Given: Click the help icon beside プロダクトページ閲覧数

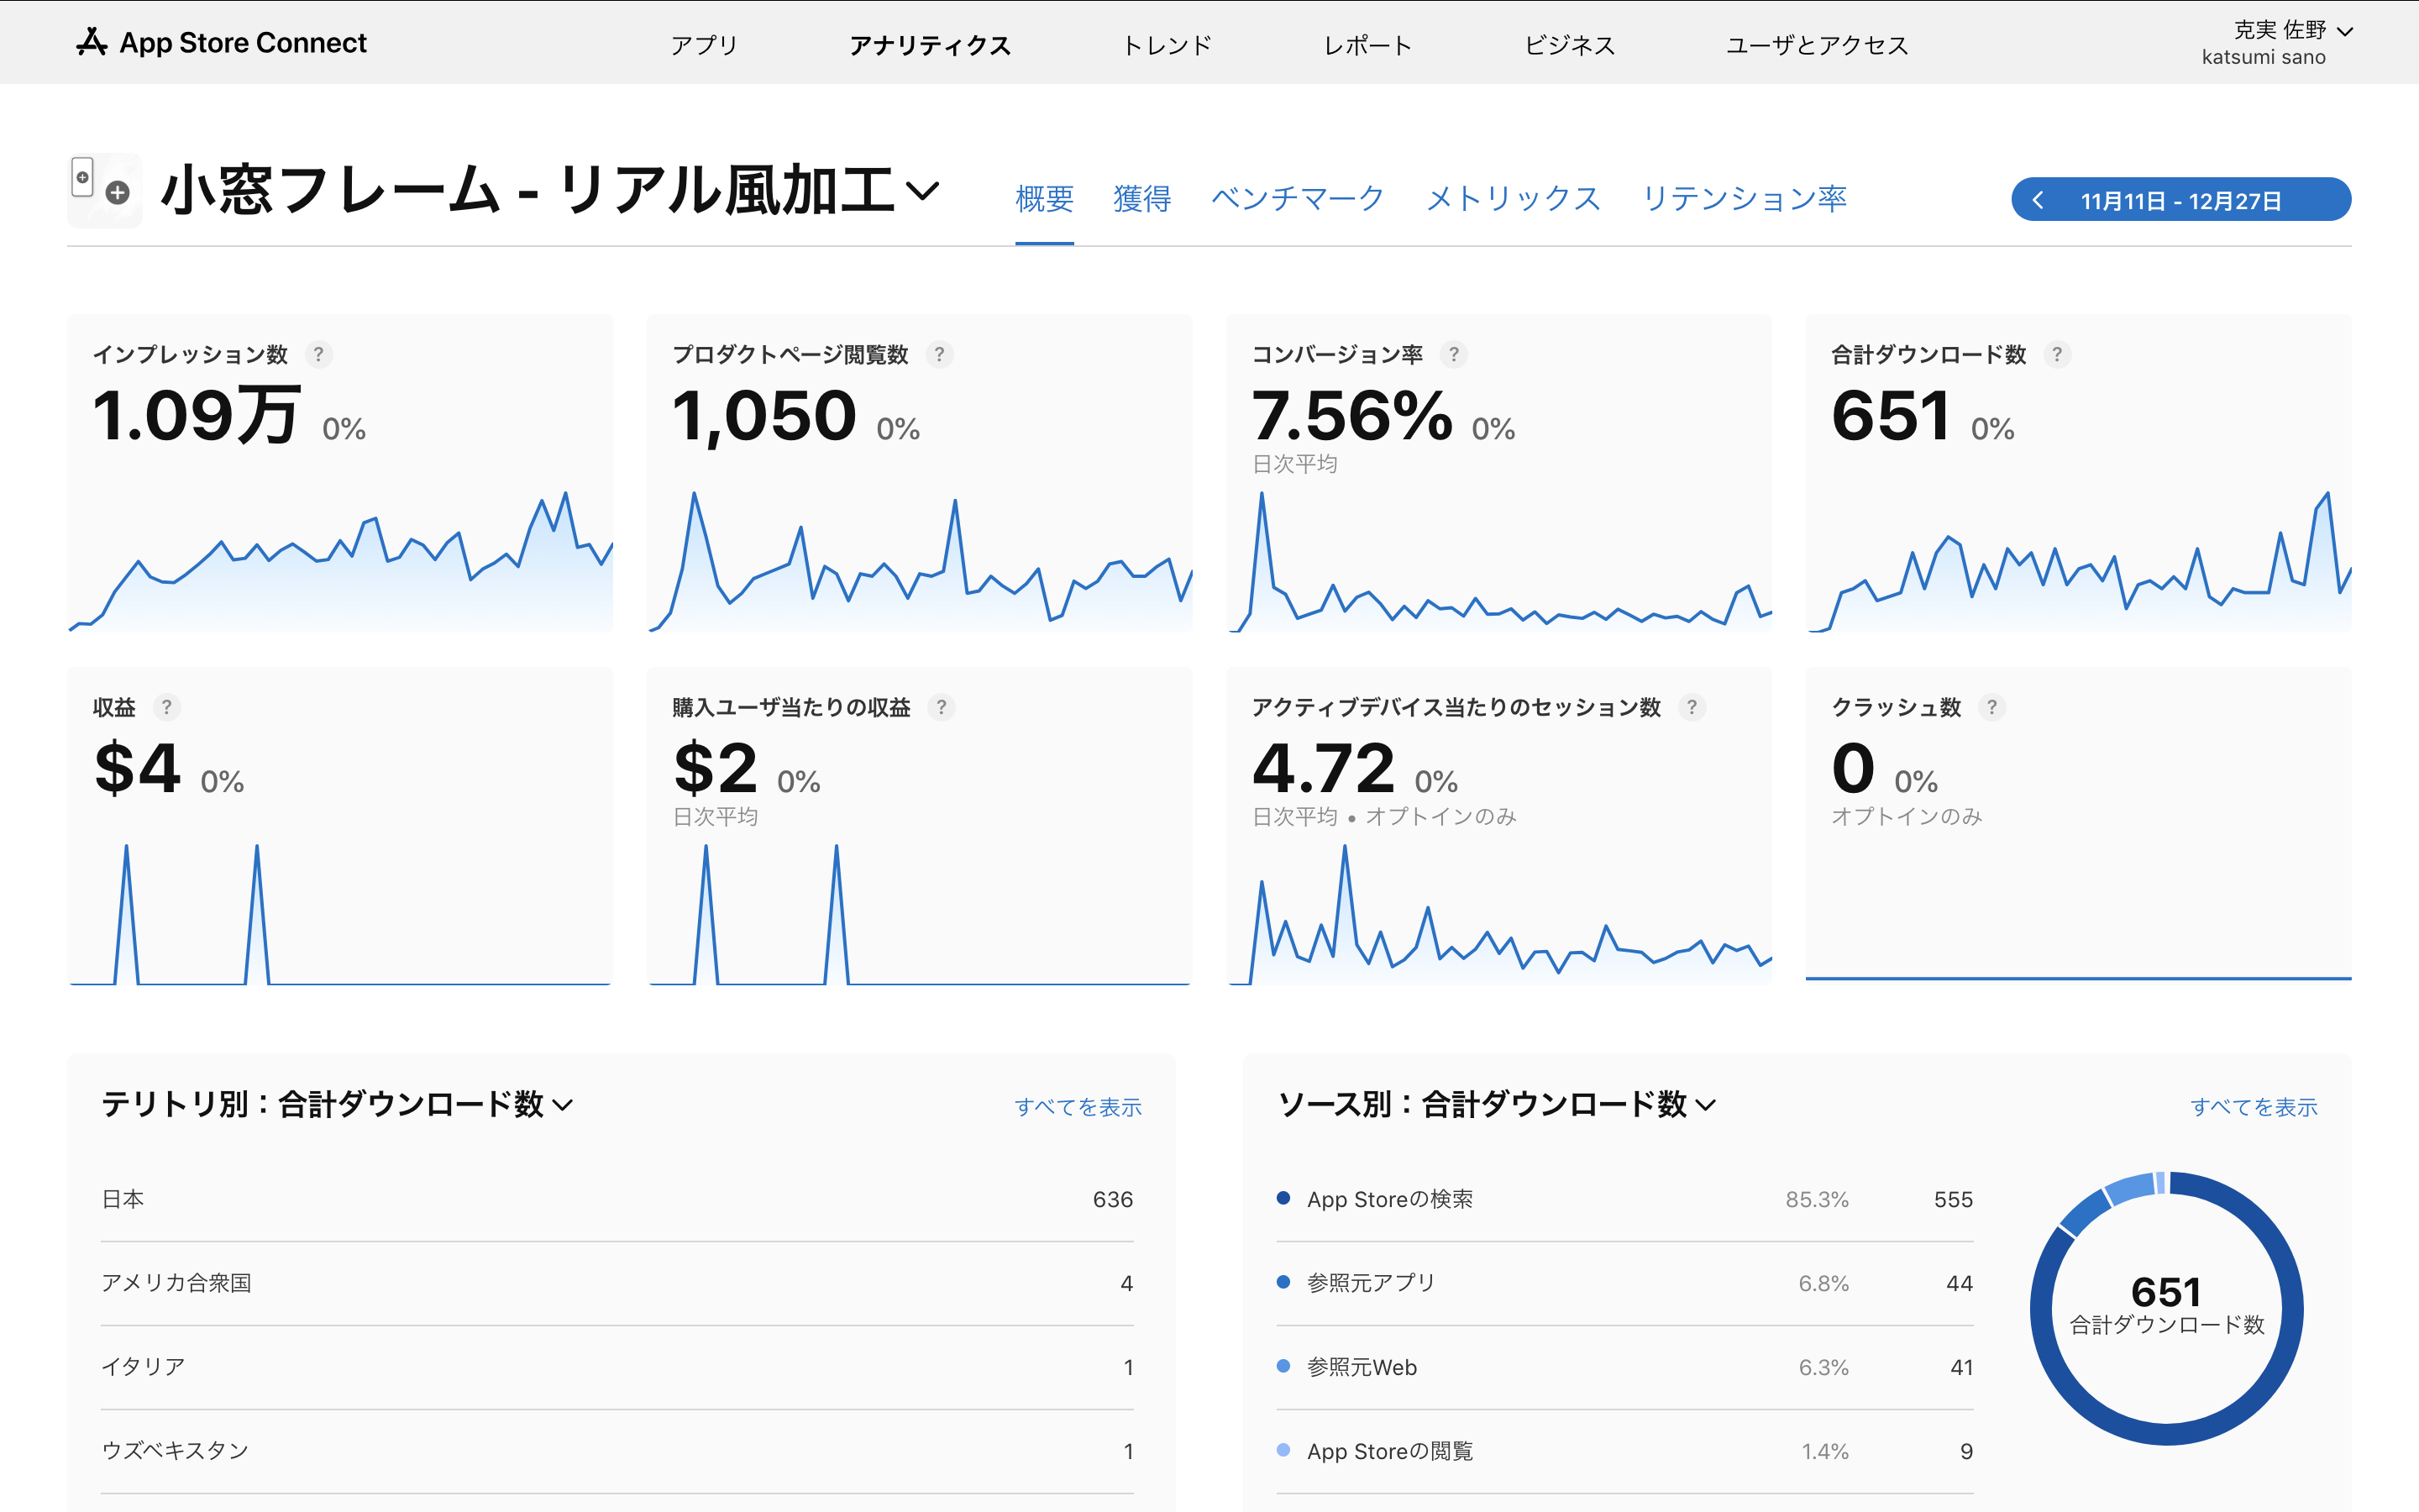Looking at the screenshot, I should [938, 354].
